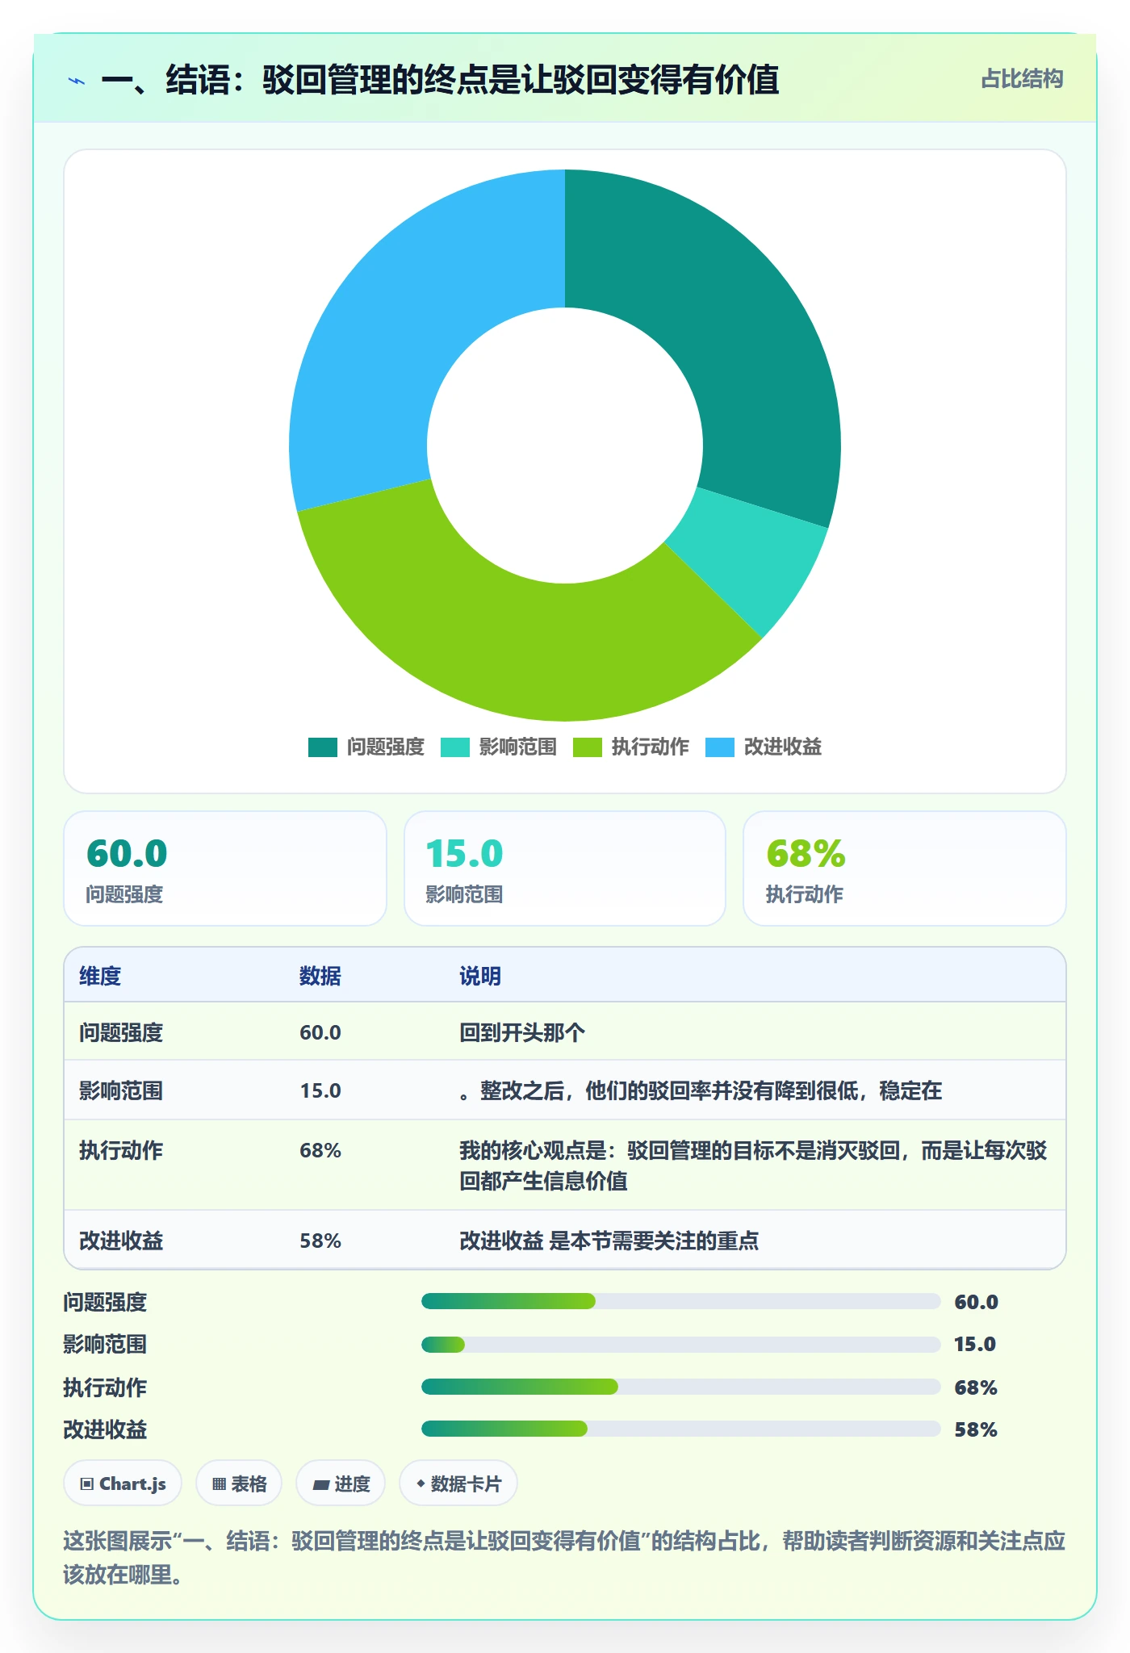Toggle the 执行动作 legend color box
Viewport: 1130px width, 1653px height.
coord(587,747)
